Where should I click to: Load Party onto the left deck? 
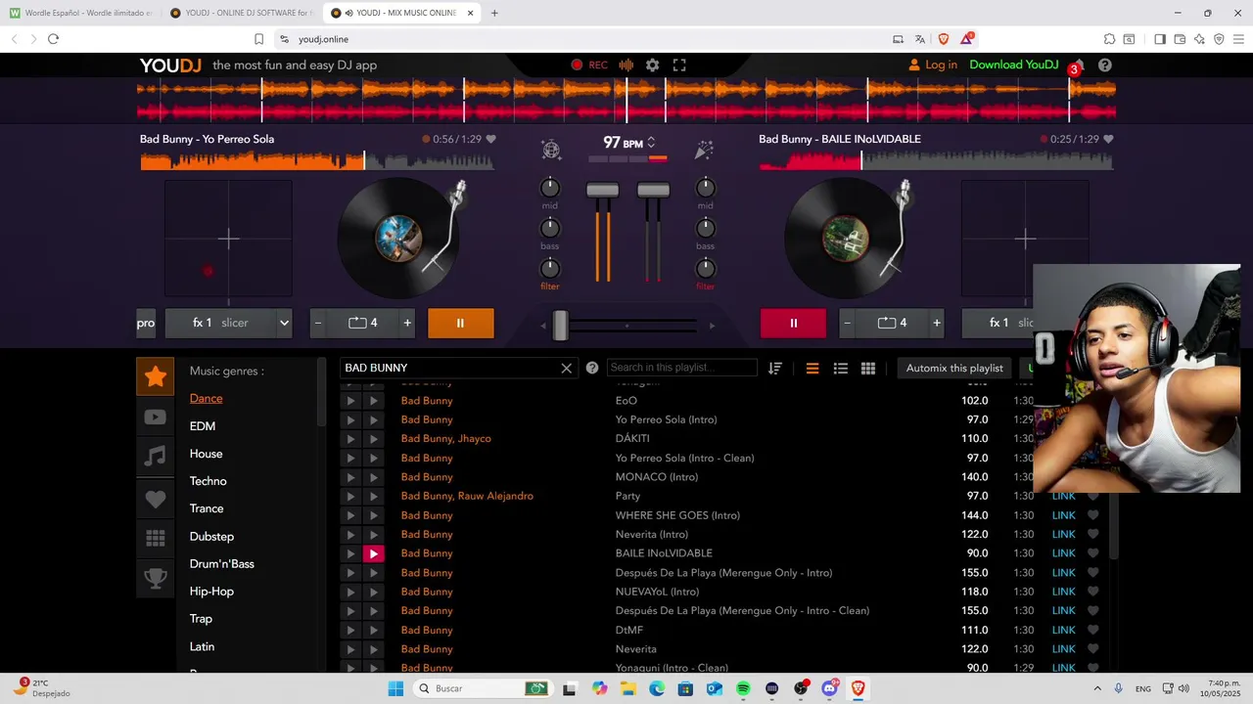coord(350,497)
